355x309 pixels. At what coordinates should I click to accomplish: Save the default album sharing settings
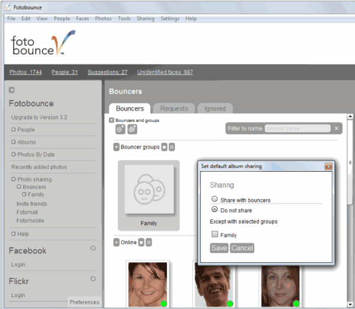tap(219, 248)
